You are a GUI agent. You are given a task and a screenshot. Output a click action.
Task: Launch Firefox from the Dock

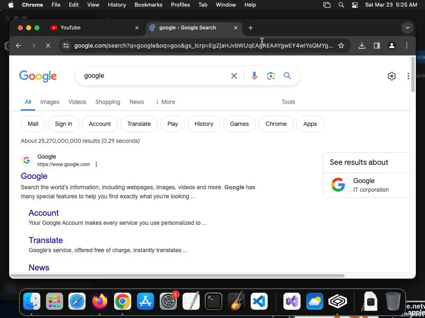click(100, 301)
